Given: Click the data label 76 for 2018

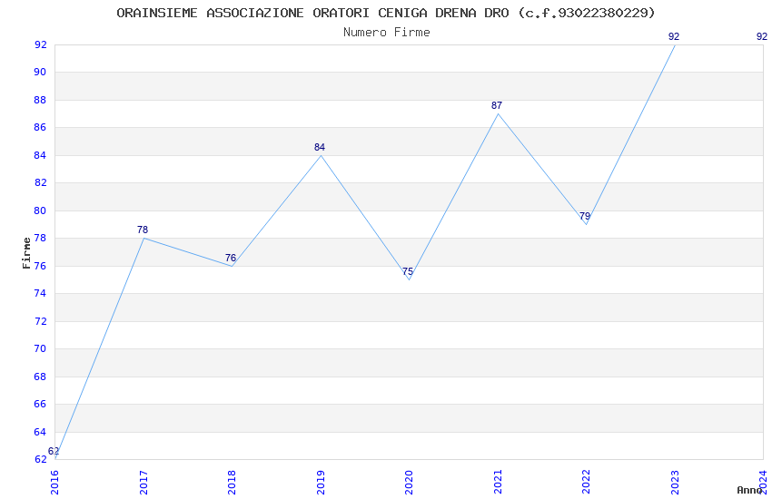Looking at the screenshot, I should (231, 258).
